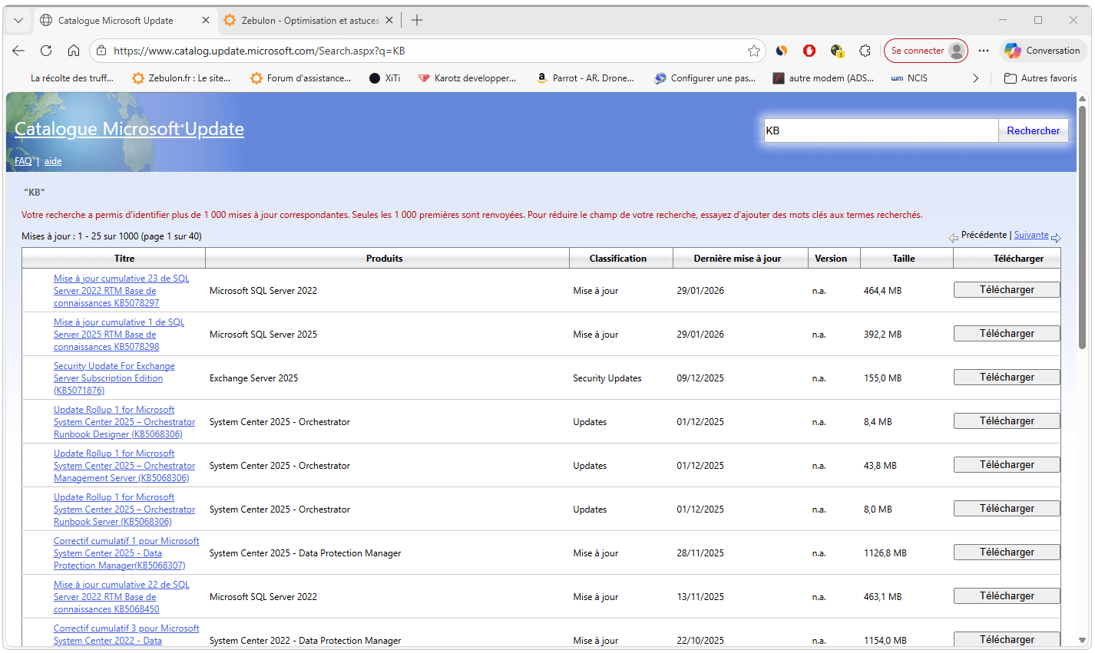
Task: Download the SQL Server 2025 update
Action: click(1006, 334)
